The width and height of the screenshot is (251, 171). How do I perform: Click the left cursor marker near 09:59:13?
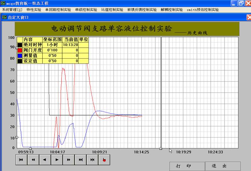(x=30, y=148)
